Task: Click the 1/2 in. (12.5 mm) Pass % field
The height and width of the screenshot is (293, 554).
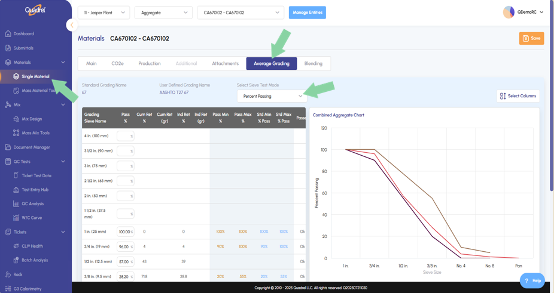Action: click(x=126, y=261)
